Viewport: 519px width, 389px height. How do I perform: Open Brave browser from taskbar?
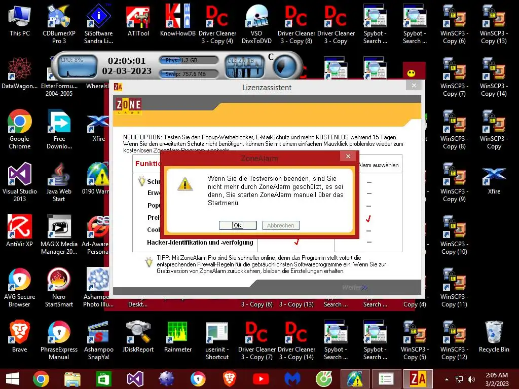[230, 379]
